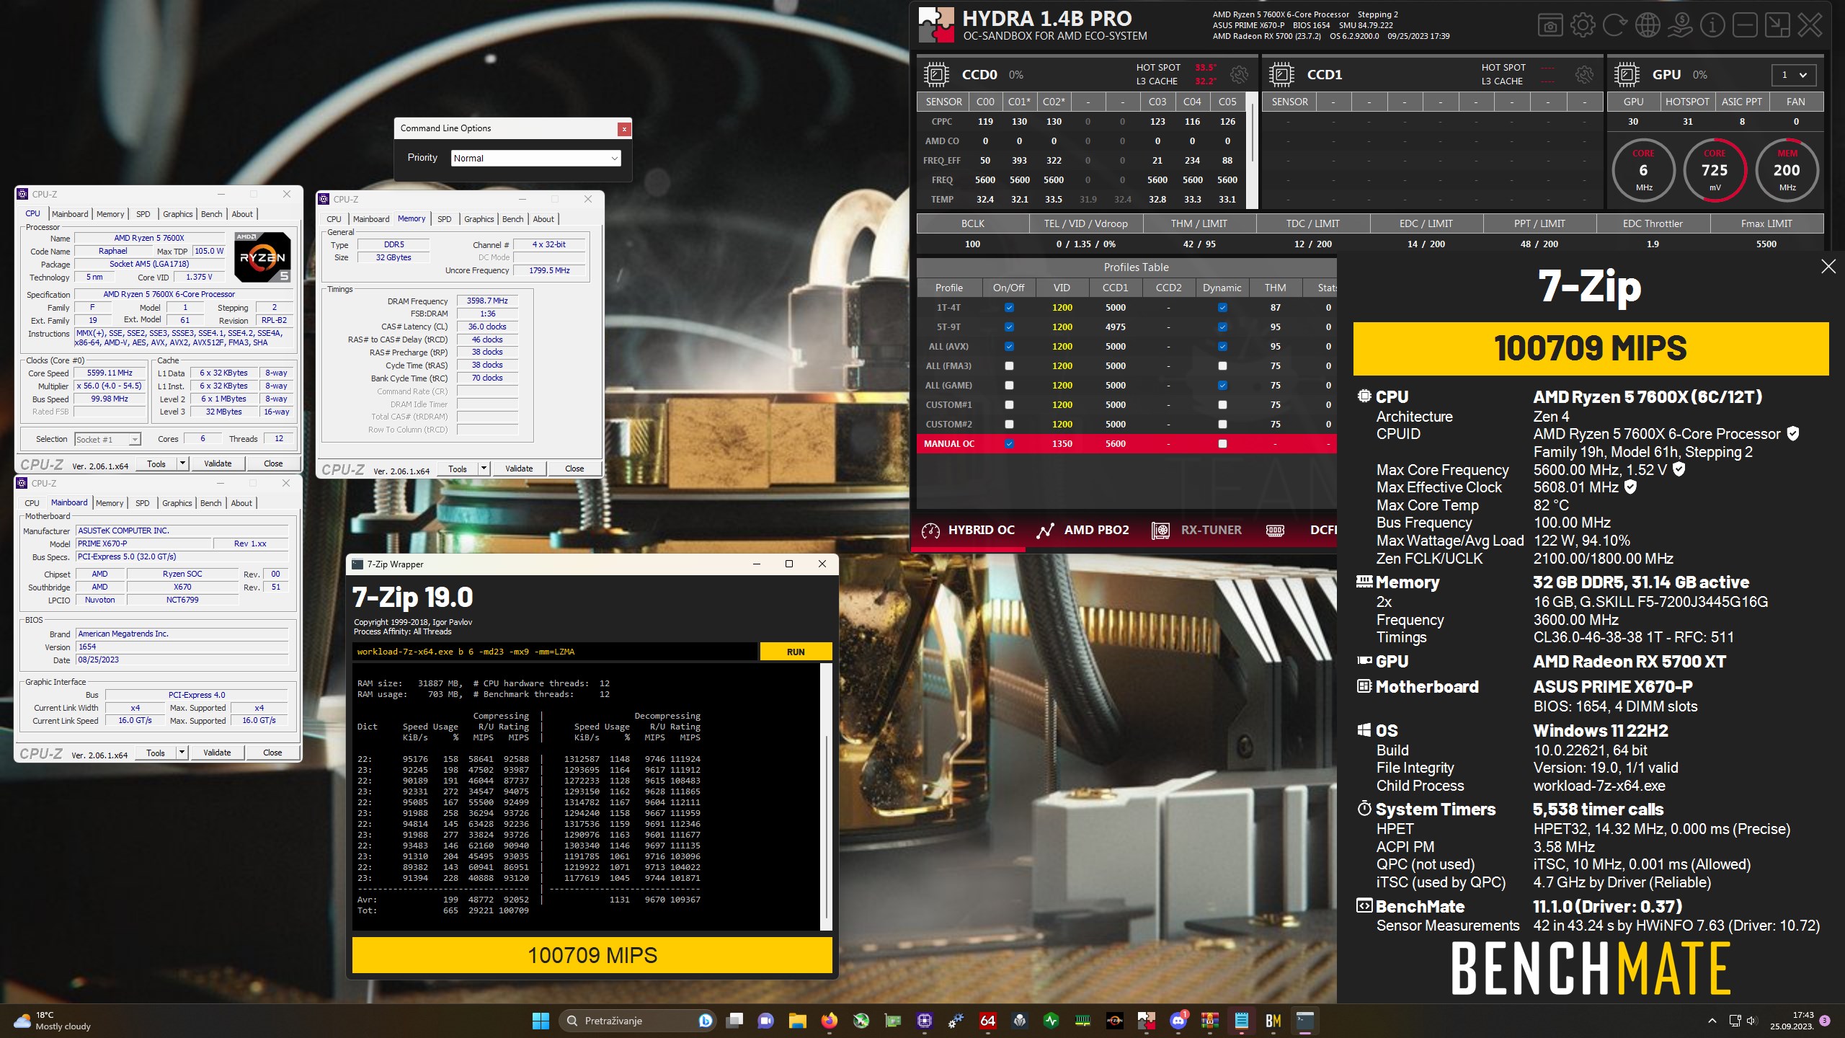Click Ryzen Master taskbar icon

1115,1021
